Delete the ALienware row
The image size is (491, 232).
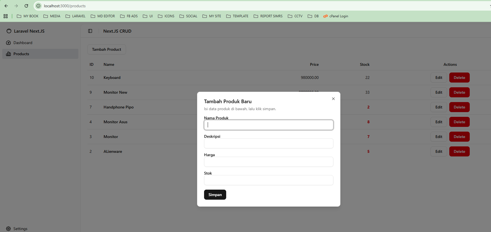(x=459, y=151)
